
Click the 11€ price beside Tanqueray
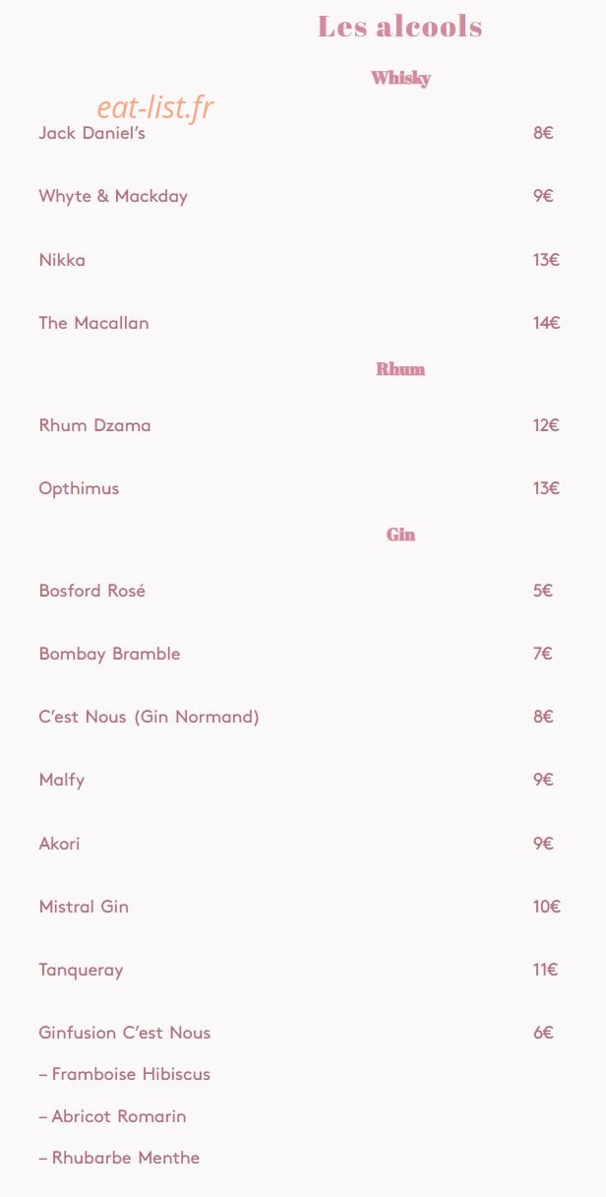[546, 970]
